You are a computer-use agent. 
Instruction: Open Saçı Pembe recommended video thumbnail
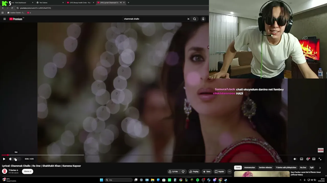[x=262, y=174]
